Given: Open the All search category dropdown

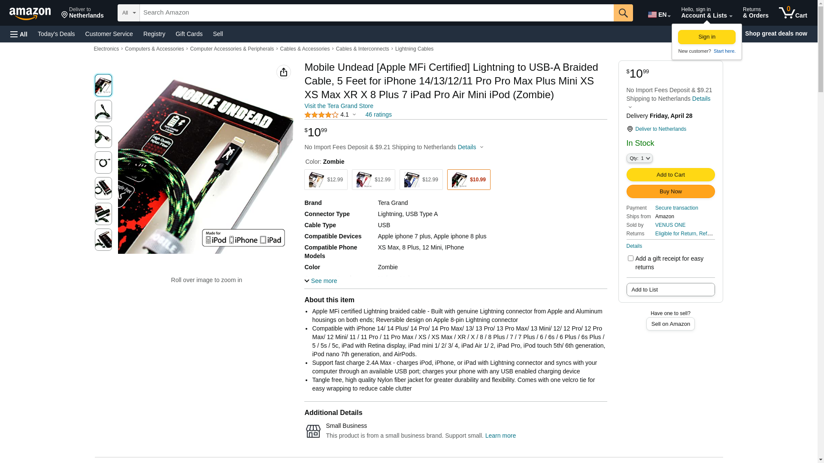Looking at the screenshot, I should (129, 13).
